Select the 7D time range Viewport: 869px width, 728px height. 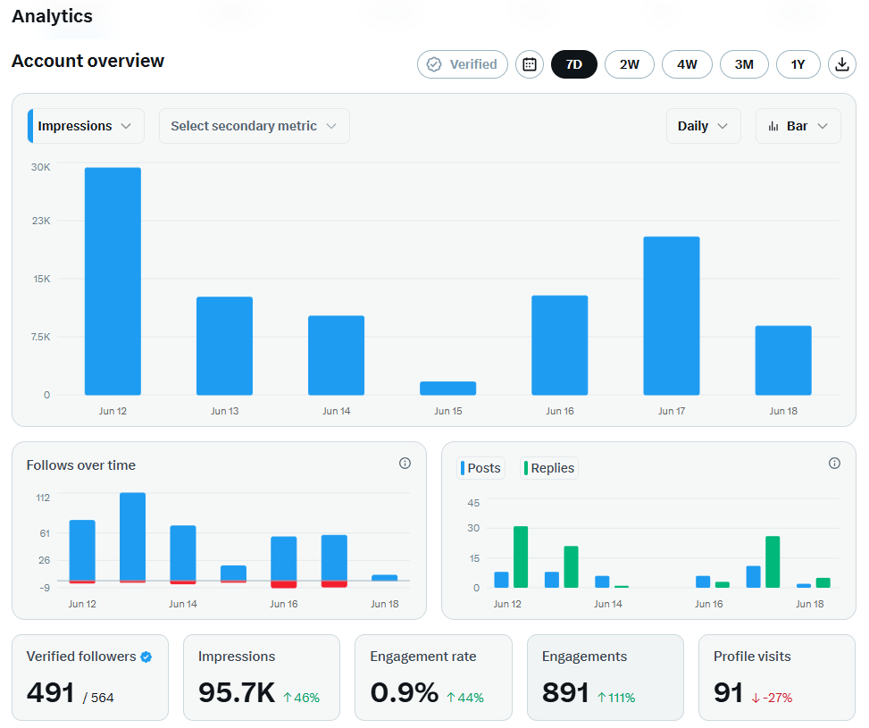coord(573,64)
